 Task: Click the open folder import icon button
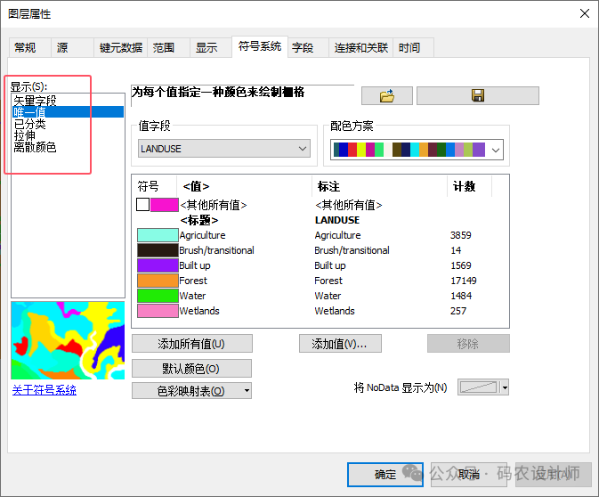[x=387, y=96]
